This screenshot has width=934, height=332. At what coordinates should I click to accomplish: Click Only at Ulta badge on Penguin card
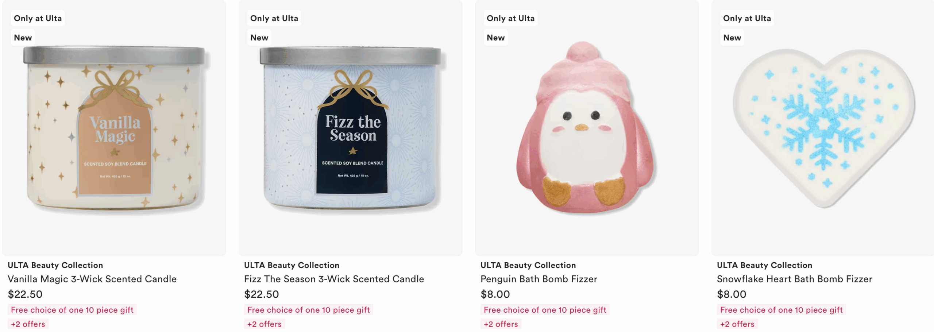pyautogui.click(x=511, y=18)
